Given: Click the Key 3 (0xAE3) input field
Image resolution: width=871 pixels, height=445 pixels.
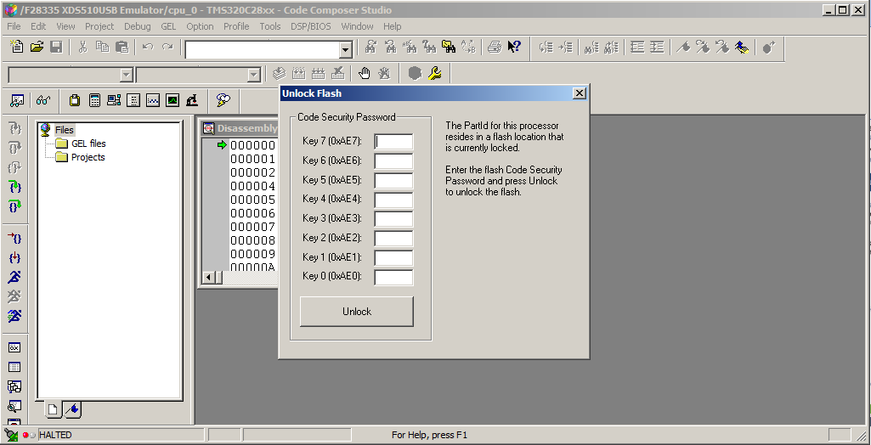Looking at the screenshot, I should pyautogui.click(x=393, y=218).
